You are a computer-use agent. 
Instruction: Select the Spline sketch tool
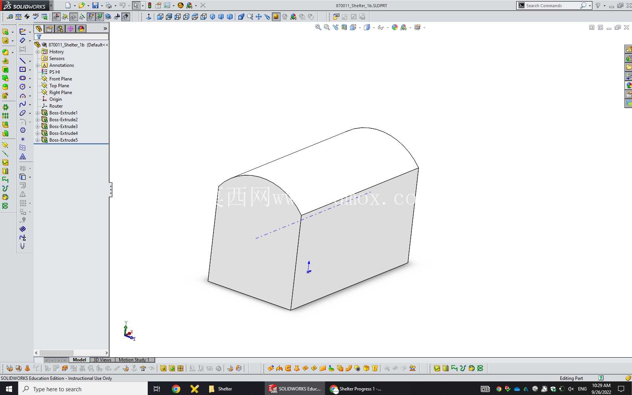point(23,104)
